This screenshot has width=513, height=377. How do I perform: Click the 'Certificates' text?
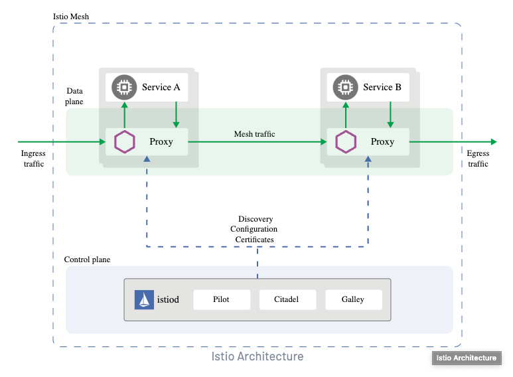coord(255,240)
